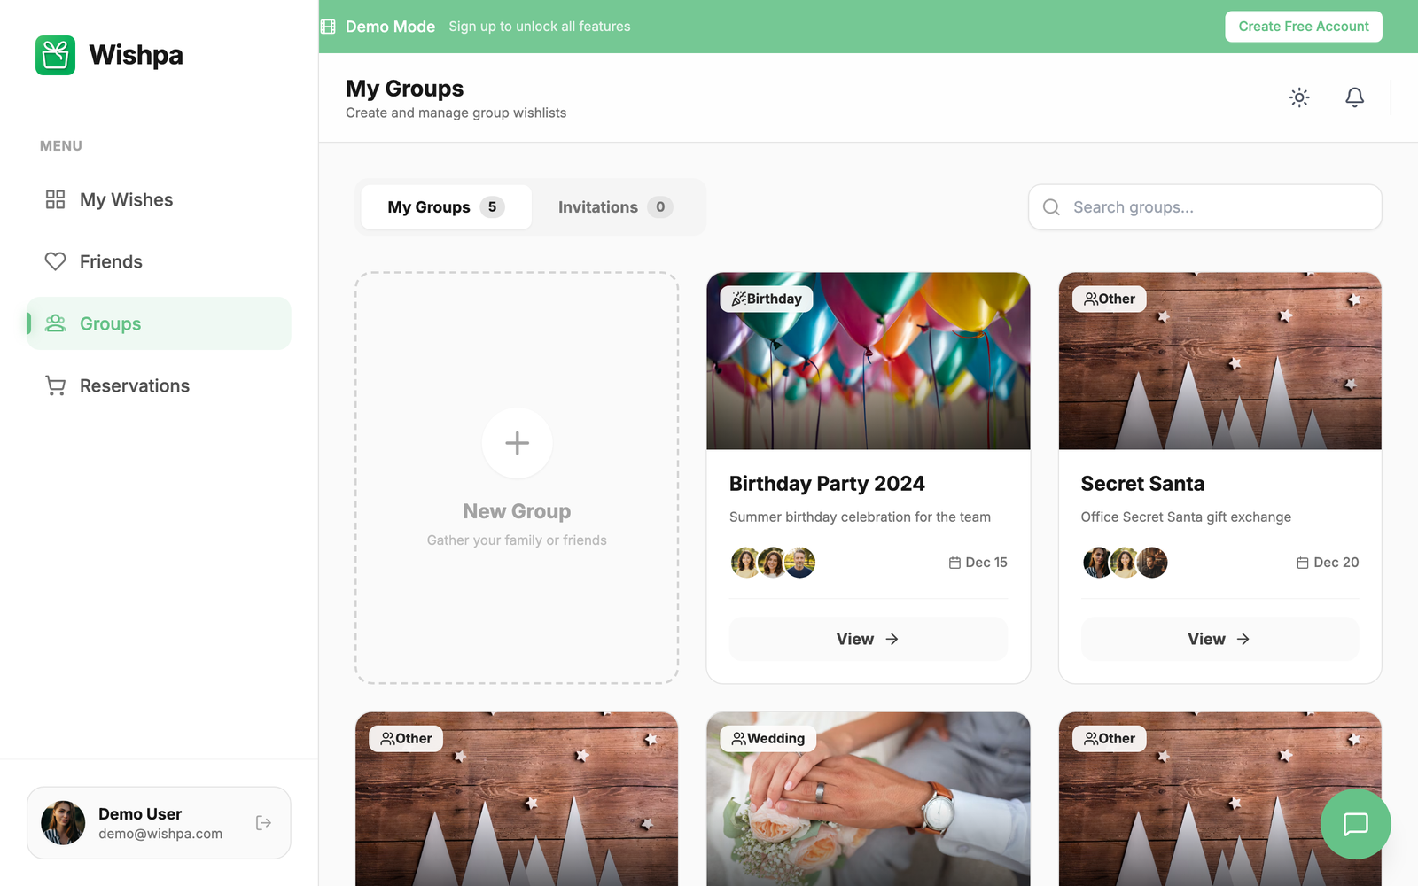The image size is (1418, 886).
Task: Click the search magnifier icon
Action: click(1051, 207)
